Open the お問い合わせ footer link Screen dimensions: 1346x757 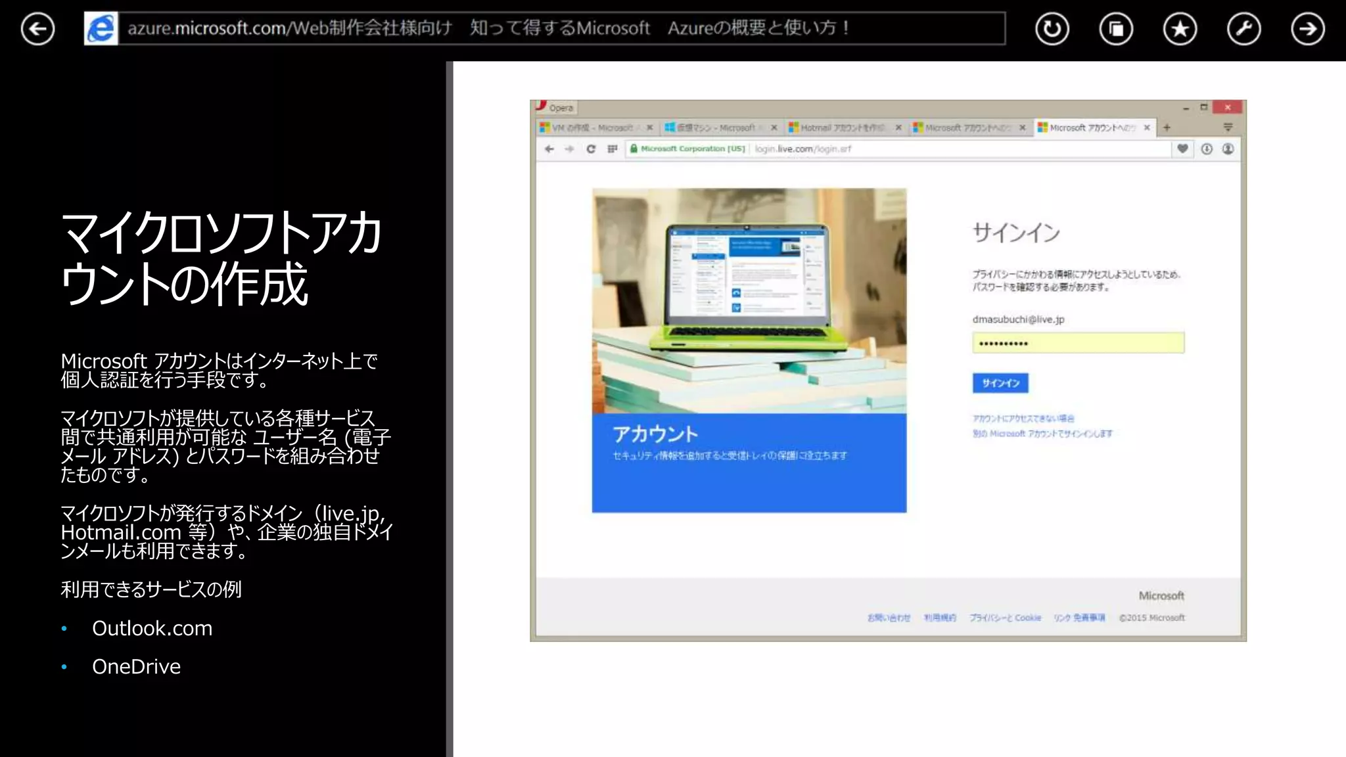[x=889, y=618]
